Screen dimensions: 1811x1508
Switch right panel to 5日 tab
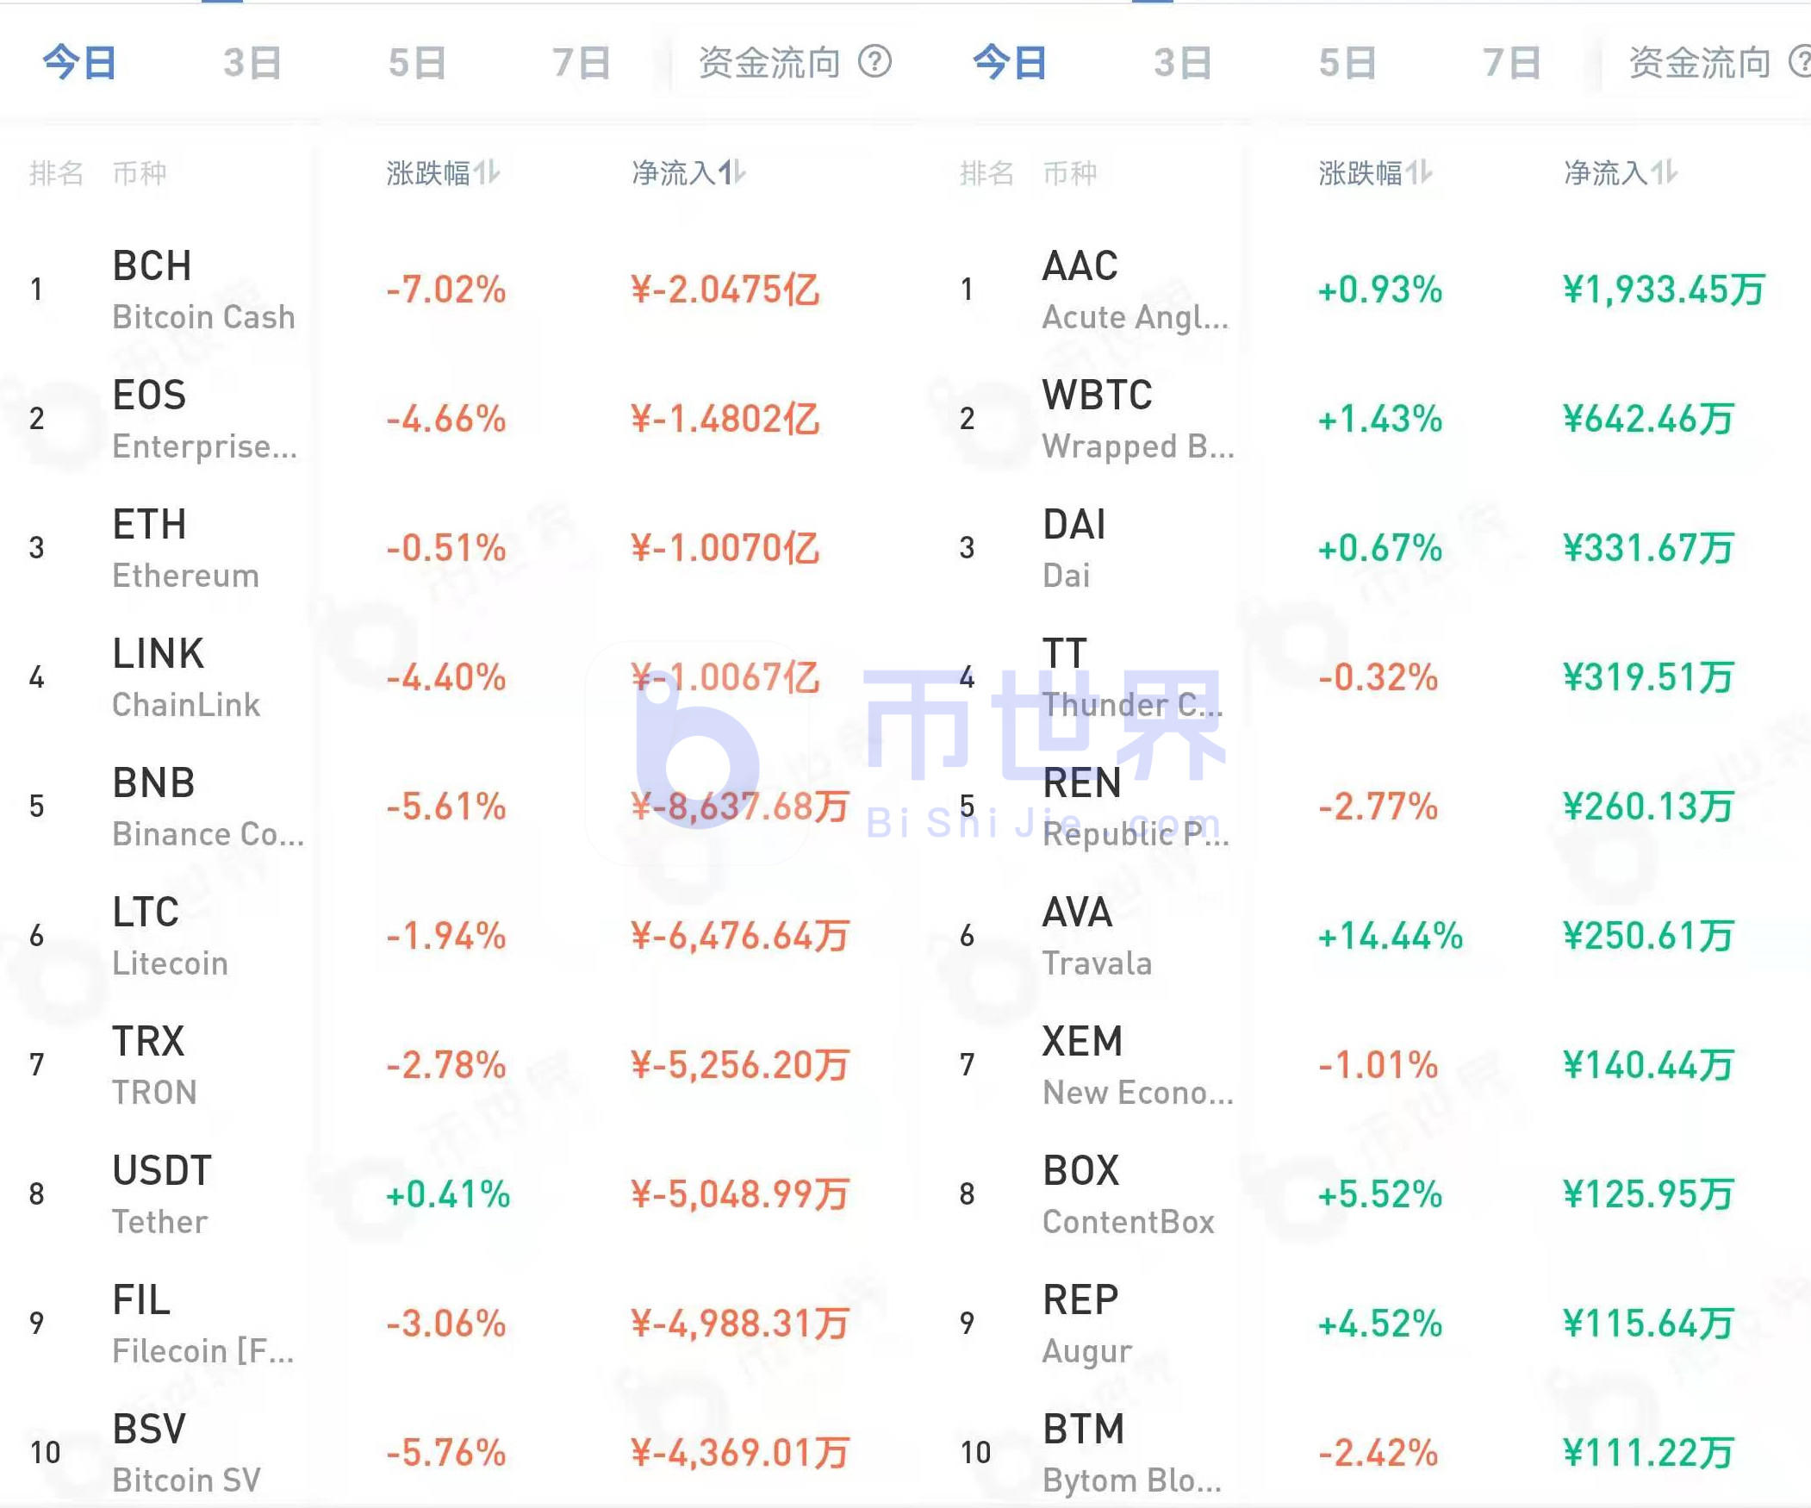click(1345, 62)
